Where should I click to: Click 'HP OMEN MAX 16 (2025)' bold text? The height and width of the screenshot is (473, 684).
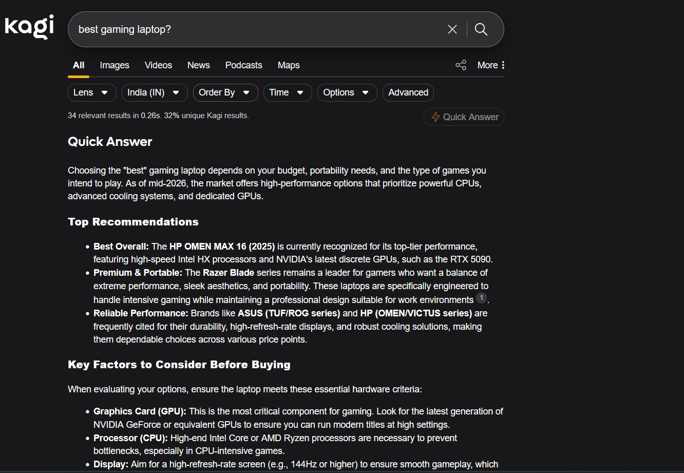222,246
